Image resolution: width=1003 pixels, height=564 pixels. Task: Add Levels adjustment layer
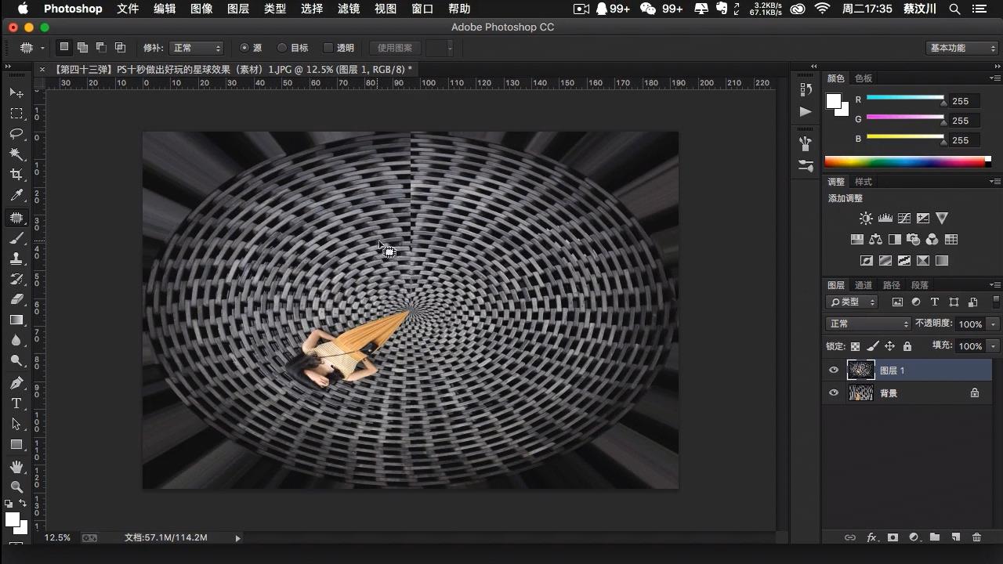pyautogui.click(x=885, y=219)
